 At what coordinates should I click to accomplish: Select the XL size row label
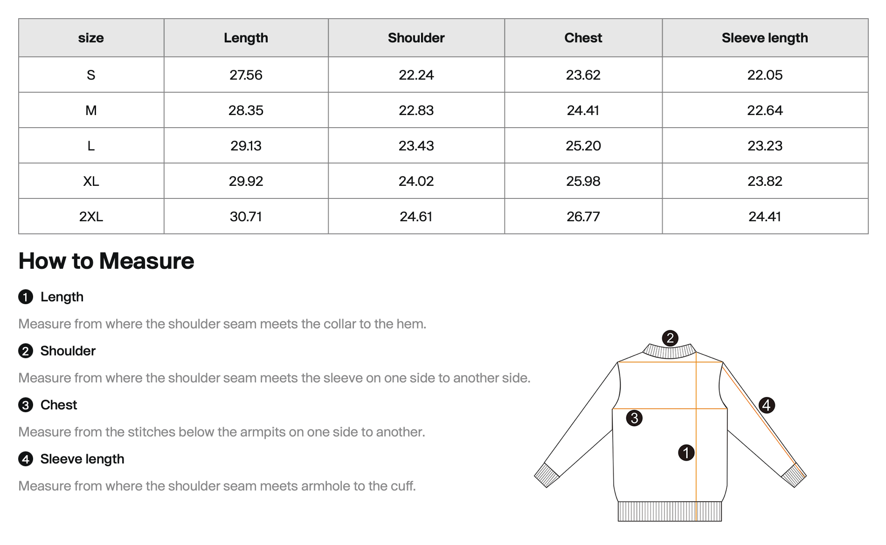click(x=91, y=181)
